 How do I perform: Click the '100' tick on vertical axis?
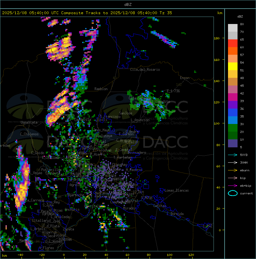click(217, 124)
